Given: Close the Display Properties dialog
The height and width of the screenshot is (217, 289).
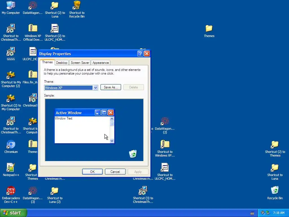Looking at the screenshot, I should [147, 53].
